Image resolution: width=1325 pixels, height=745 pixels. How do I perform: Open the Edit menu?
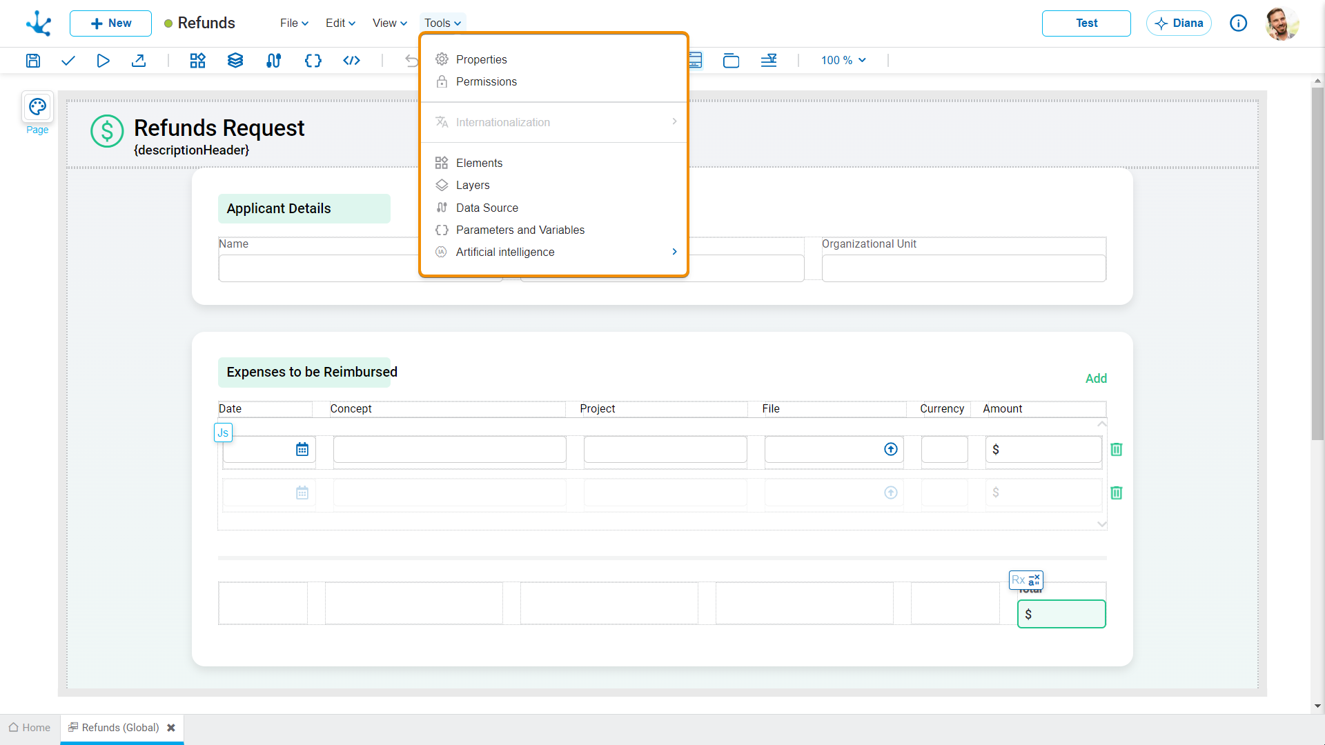[x=340, y=23]
